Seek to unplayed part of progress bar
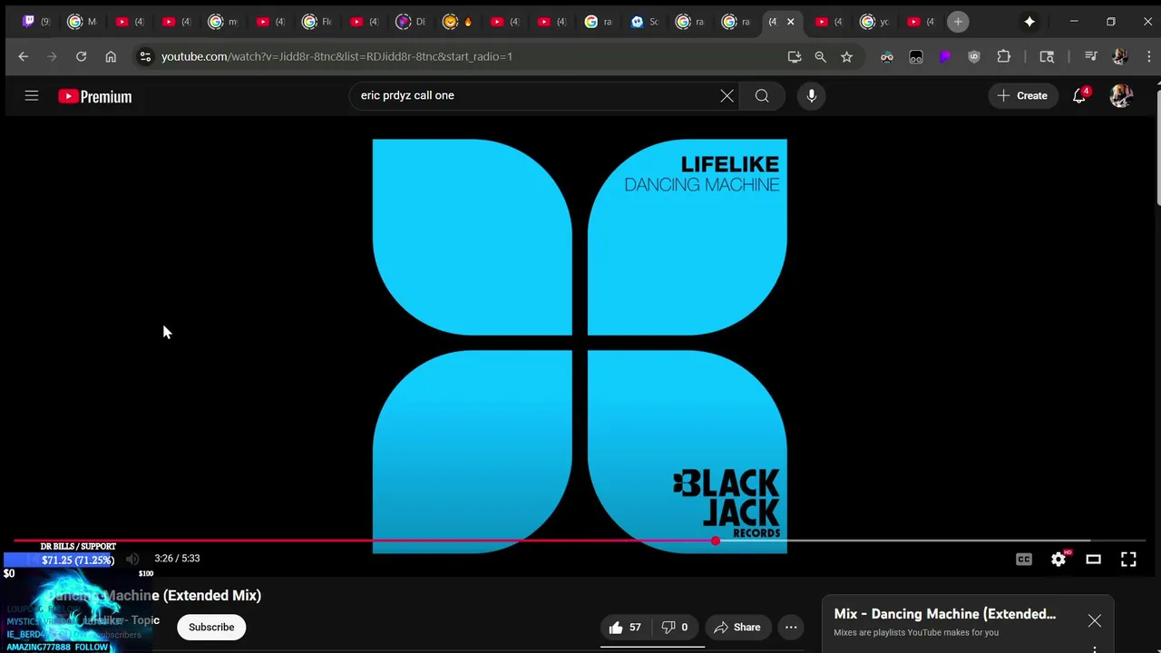This screenshot has height=653, width=1161. coord(931,541)
